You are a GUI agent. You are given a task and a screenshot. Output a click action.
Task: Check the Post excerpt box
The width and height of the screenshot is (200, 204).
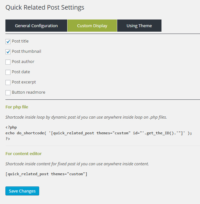point(8,82)
